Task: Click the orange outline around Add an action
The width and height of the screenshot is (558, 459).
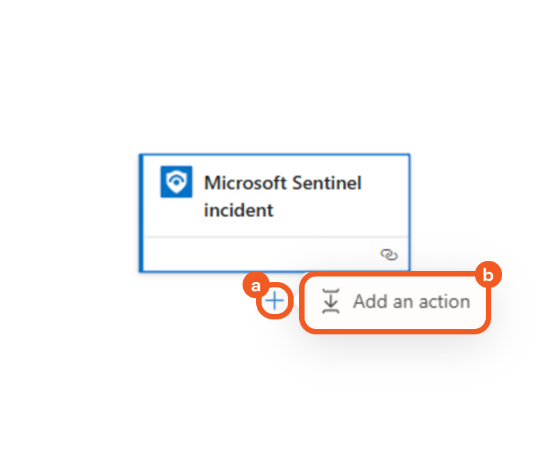Action: click(395, 331)
